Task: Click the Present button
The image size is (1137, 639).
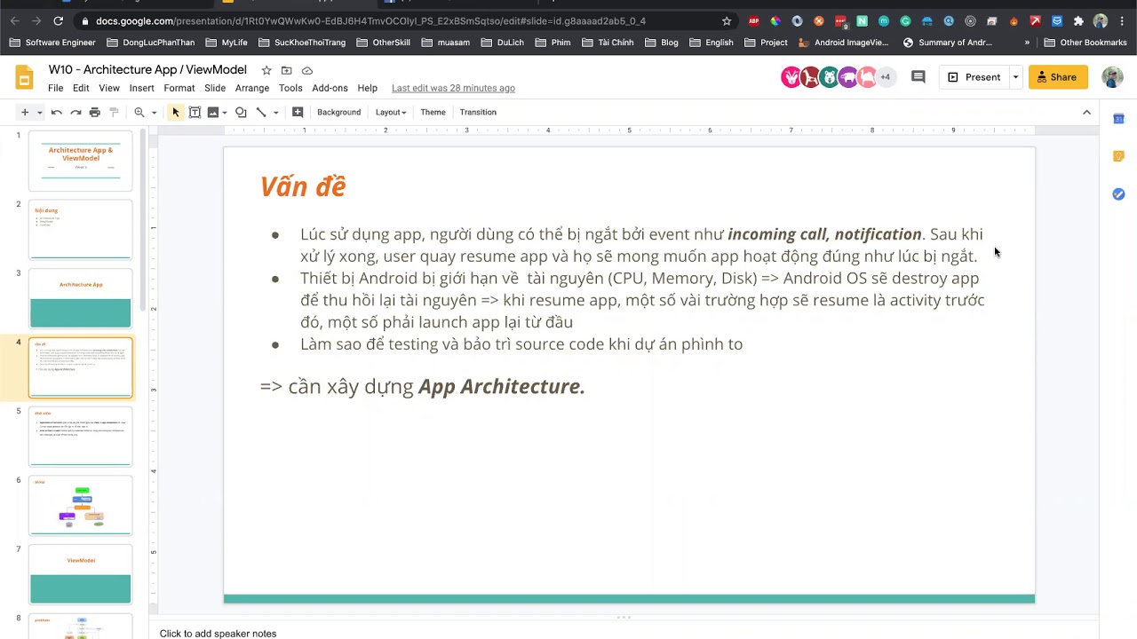Action: click(x=974, y=77)
